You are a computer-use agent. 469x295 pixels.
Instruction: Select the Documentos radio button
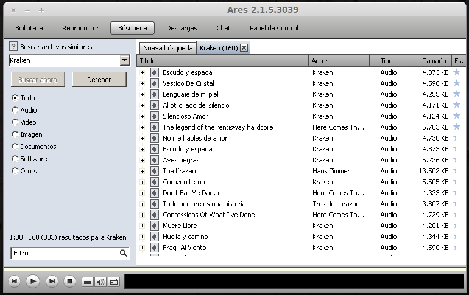[15, 147]
